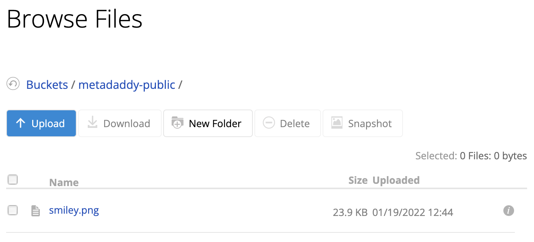Sort files by Uploaded column header

click(x=396, y=180)
